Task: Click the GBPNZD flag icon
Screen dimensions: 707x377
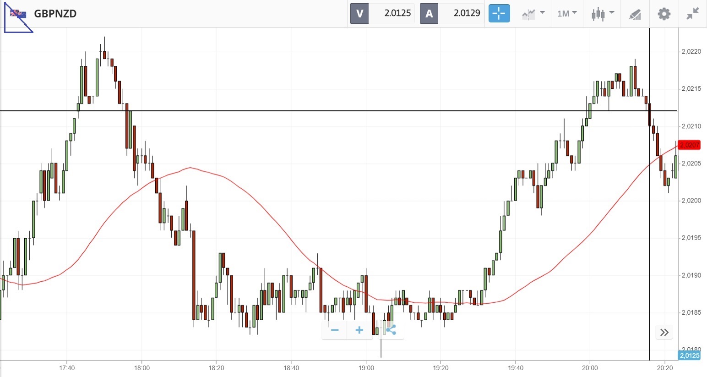Action: point(18,14)
